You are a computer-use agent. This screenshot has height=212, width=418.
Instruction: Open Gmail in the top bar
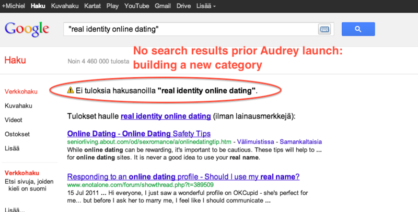coord(162,6)
